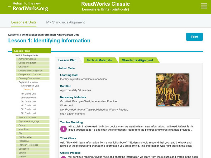Click the Learning Goal heading
The height and width of the screenshot is (158, 211).
point(69,75)
